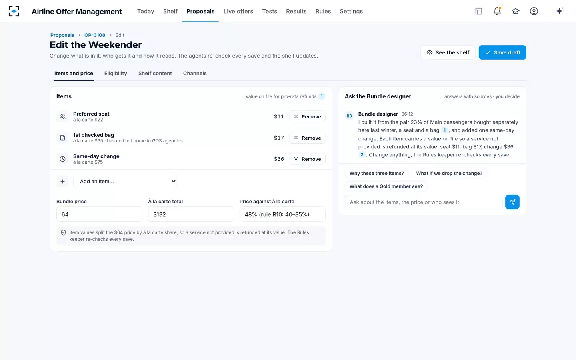Click the shield icon in the rules note

click(x=63, y=232)
